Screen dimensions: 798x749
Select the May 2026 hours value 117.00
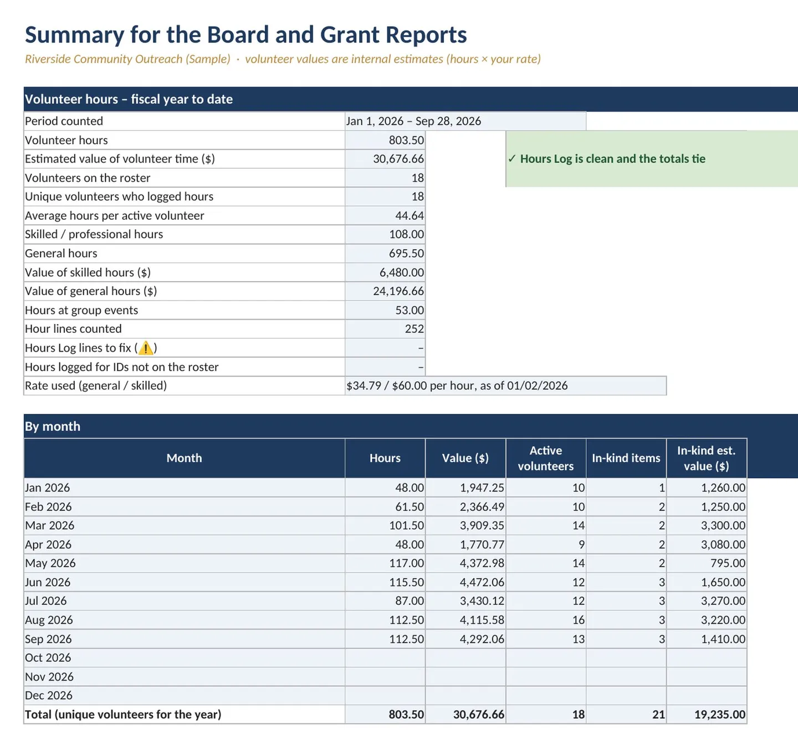coord(385,564)
